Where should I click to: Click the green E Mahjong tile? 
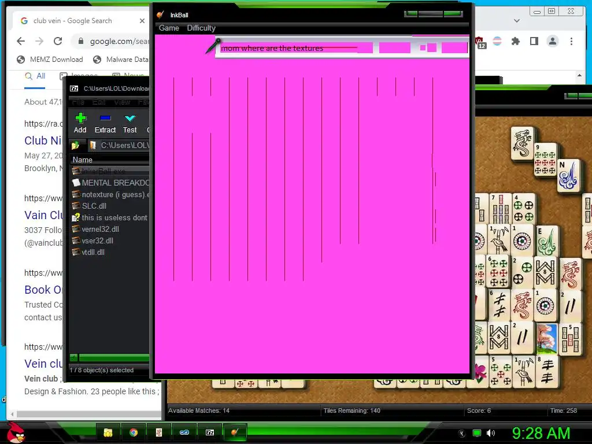pos(547,241)
